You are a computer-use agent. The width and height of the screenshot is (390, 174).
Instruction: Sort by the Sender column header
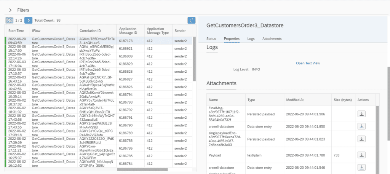click(182, 31)
